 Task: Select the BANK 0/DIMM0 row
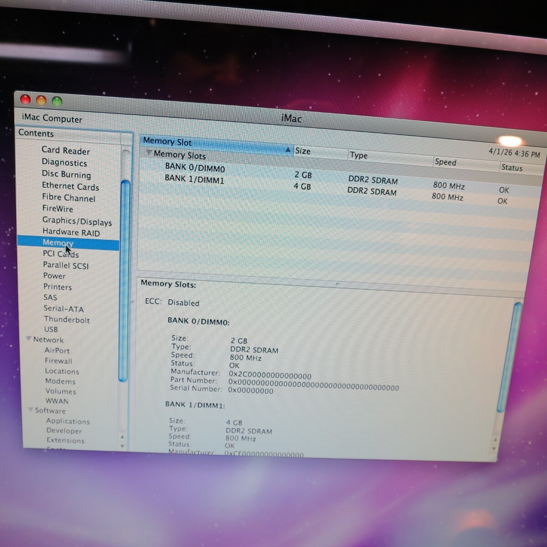(x=195, y=168)
